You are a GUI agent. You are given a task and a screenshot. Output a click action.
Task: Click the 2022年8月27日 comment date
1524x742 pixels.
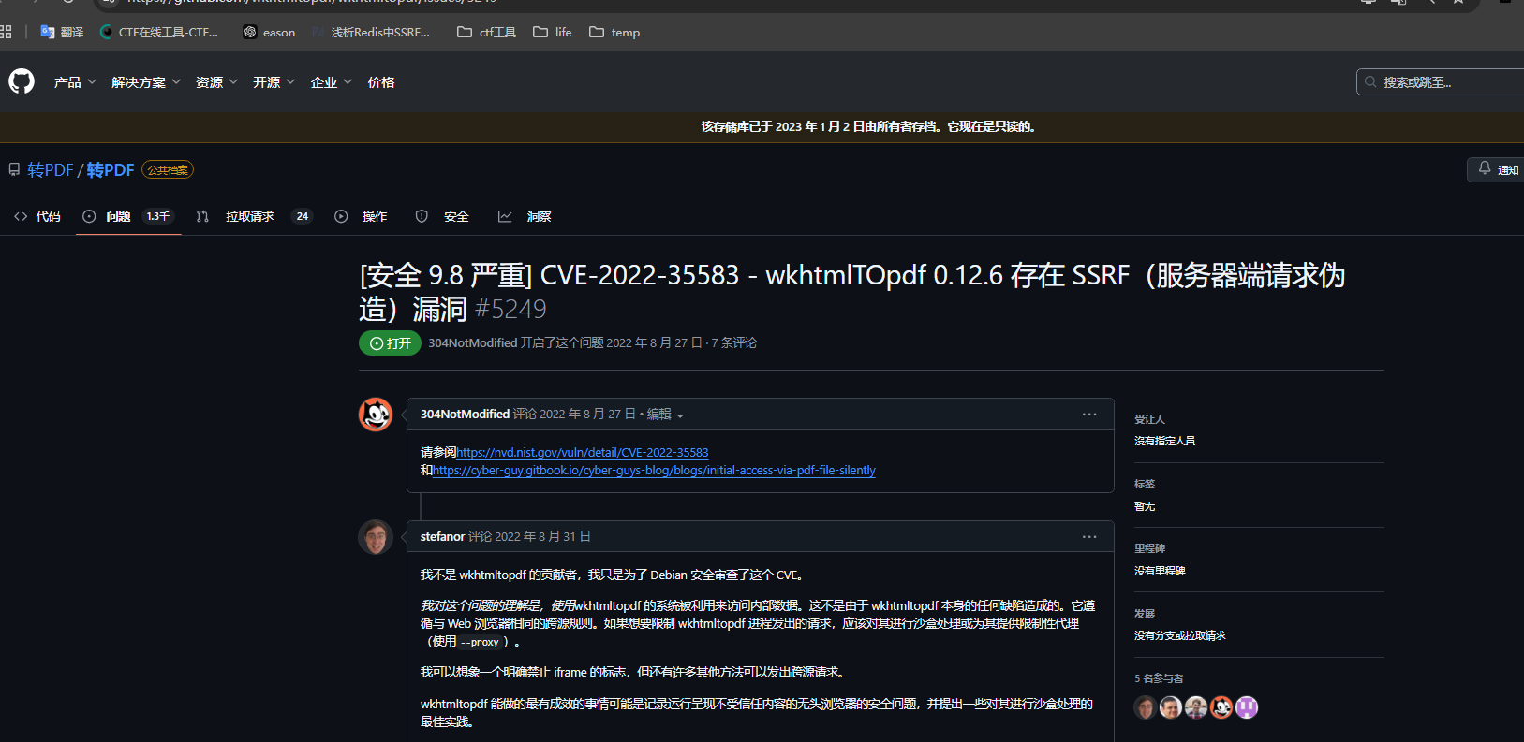587,414
